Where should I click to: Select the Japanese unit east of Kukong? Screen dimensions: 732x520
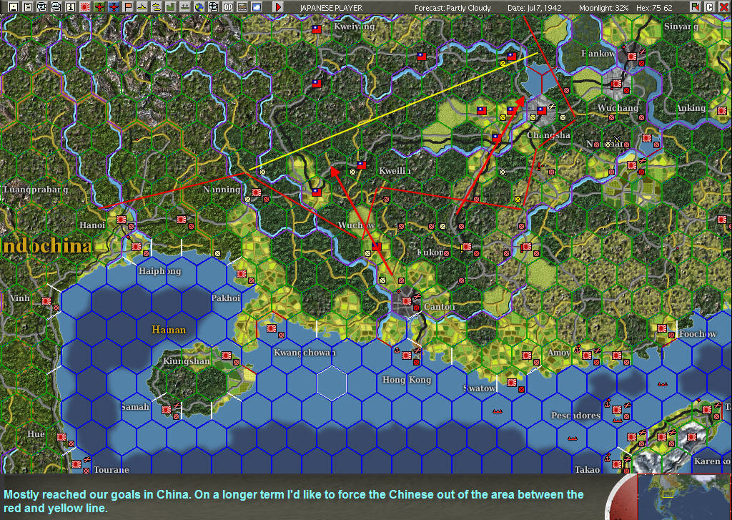coord(466,247)
